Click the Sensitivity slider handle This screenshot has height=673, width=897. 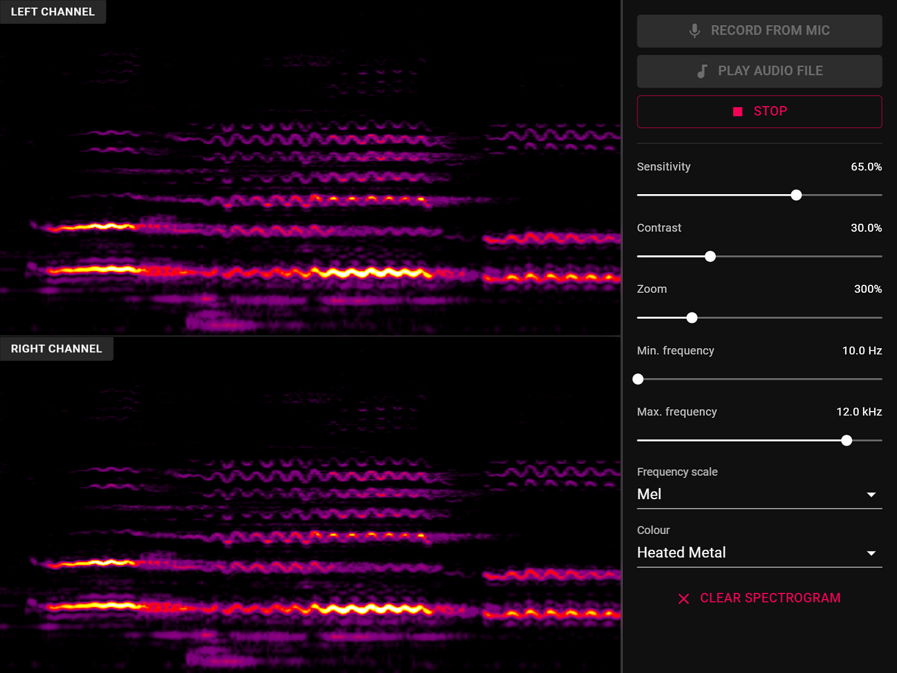[x=795, y=194]
